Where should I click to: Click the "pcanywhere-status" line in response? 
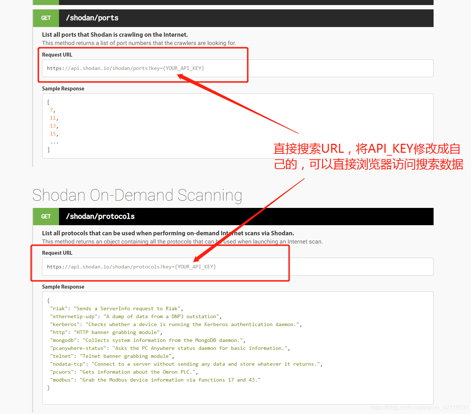[170, 348]
